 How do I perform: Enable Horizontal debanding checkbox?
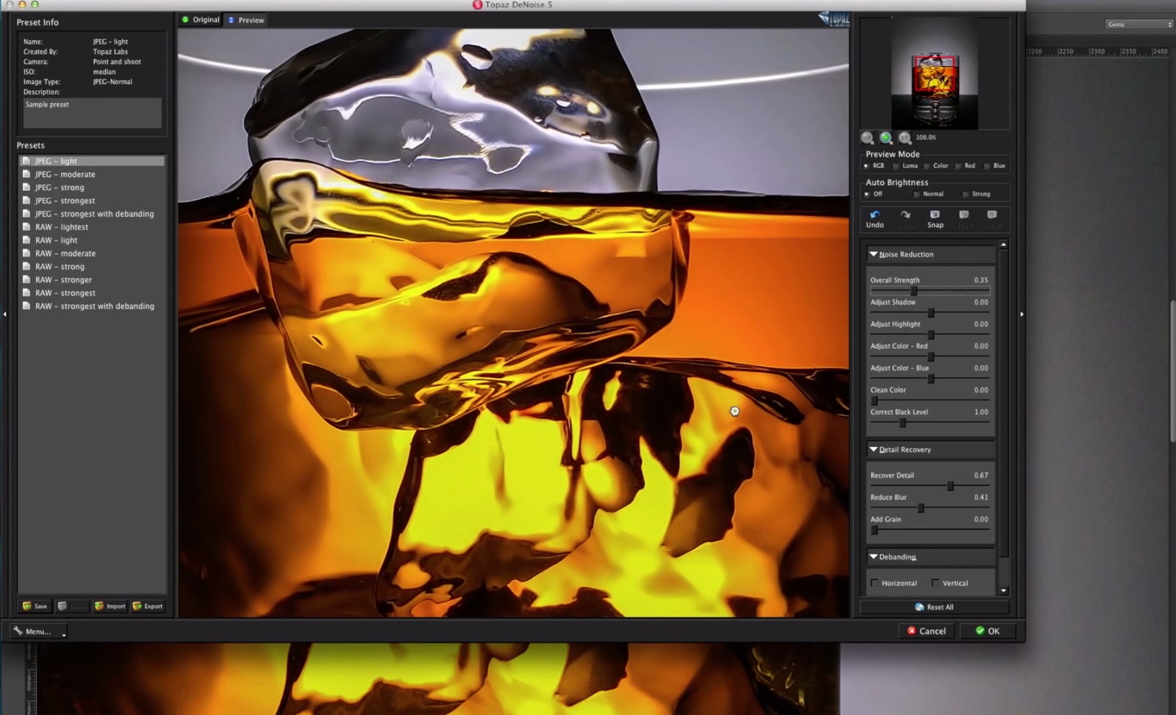pyautogui.click(x=875, y=583)
